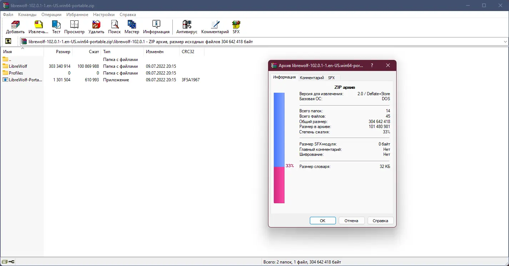The width and height of the screenshot is (509, 266).
Task: Click the "Приложение" type cell
Action: coord(116,80)
